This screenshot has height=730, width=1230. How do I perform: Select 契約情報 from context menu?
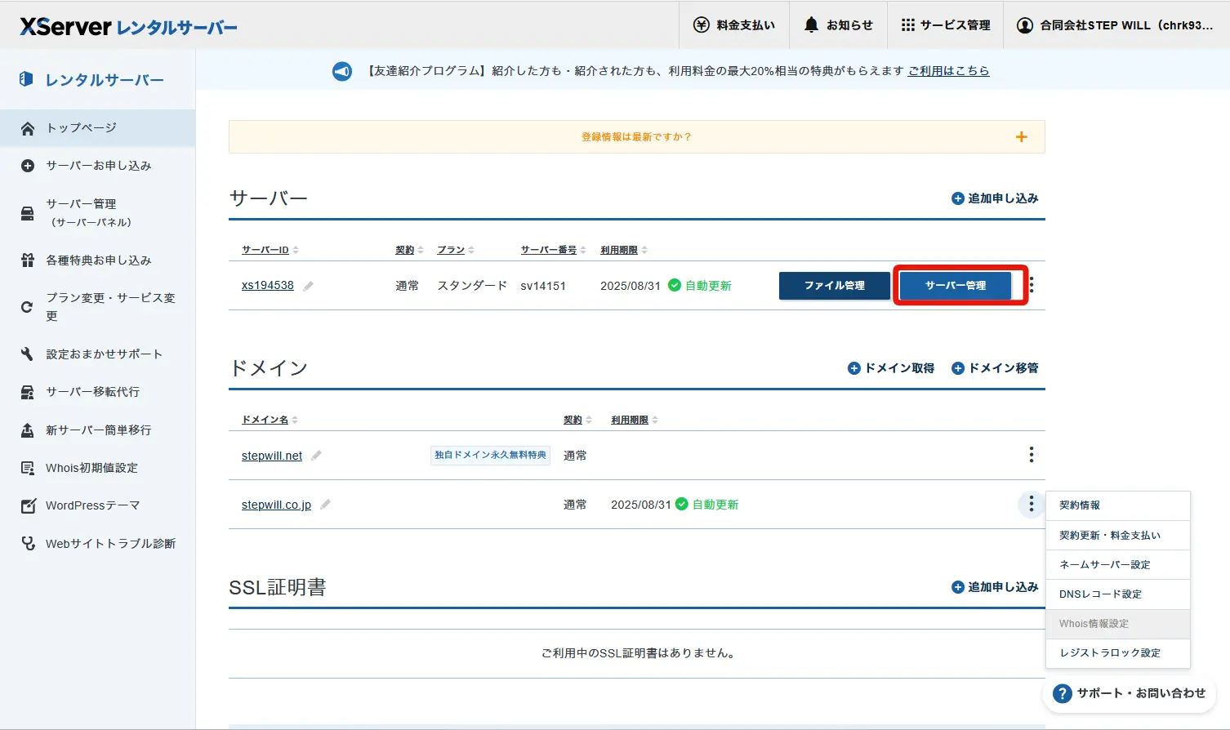(x=1117, y=505)
